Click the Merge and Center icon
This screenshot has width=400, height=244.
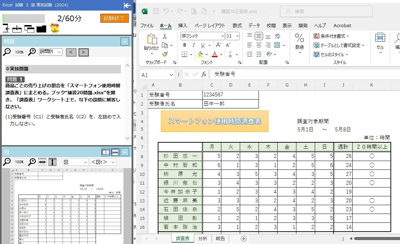click(277, 45)
